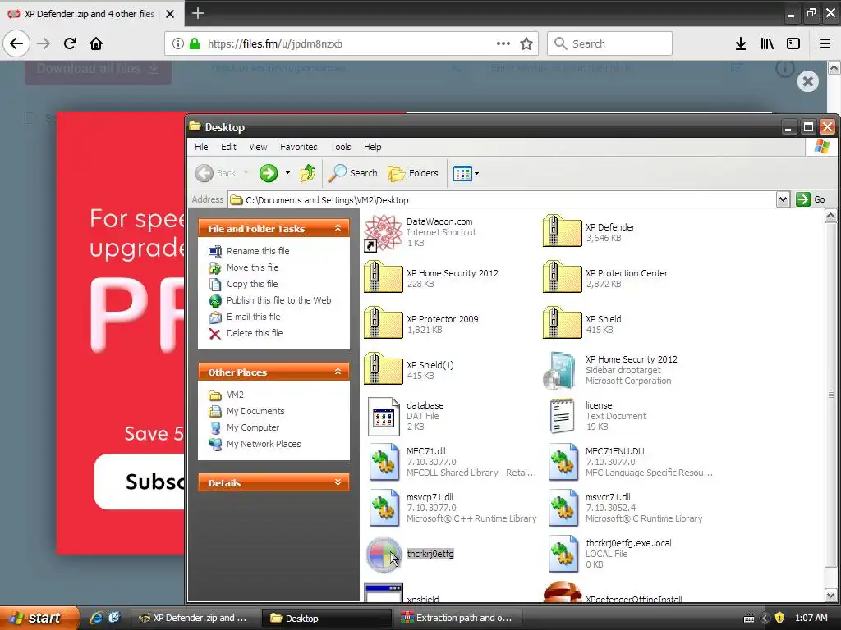Screen dimensions: 841x630
Task: Open My Network Places link
Action: pyautogui.click(x=264, y=444)
